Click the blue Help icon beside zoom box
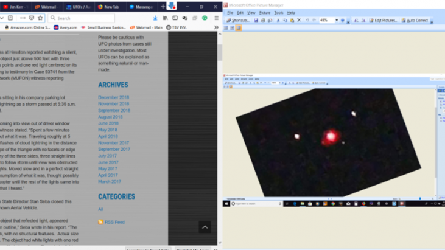The width and height of the screenshot is (445, 250). pos(343,20)
